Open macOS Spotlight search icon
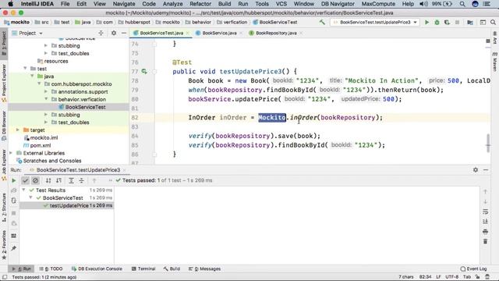This screenshot has width=499, height=281. 462,4
